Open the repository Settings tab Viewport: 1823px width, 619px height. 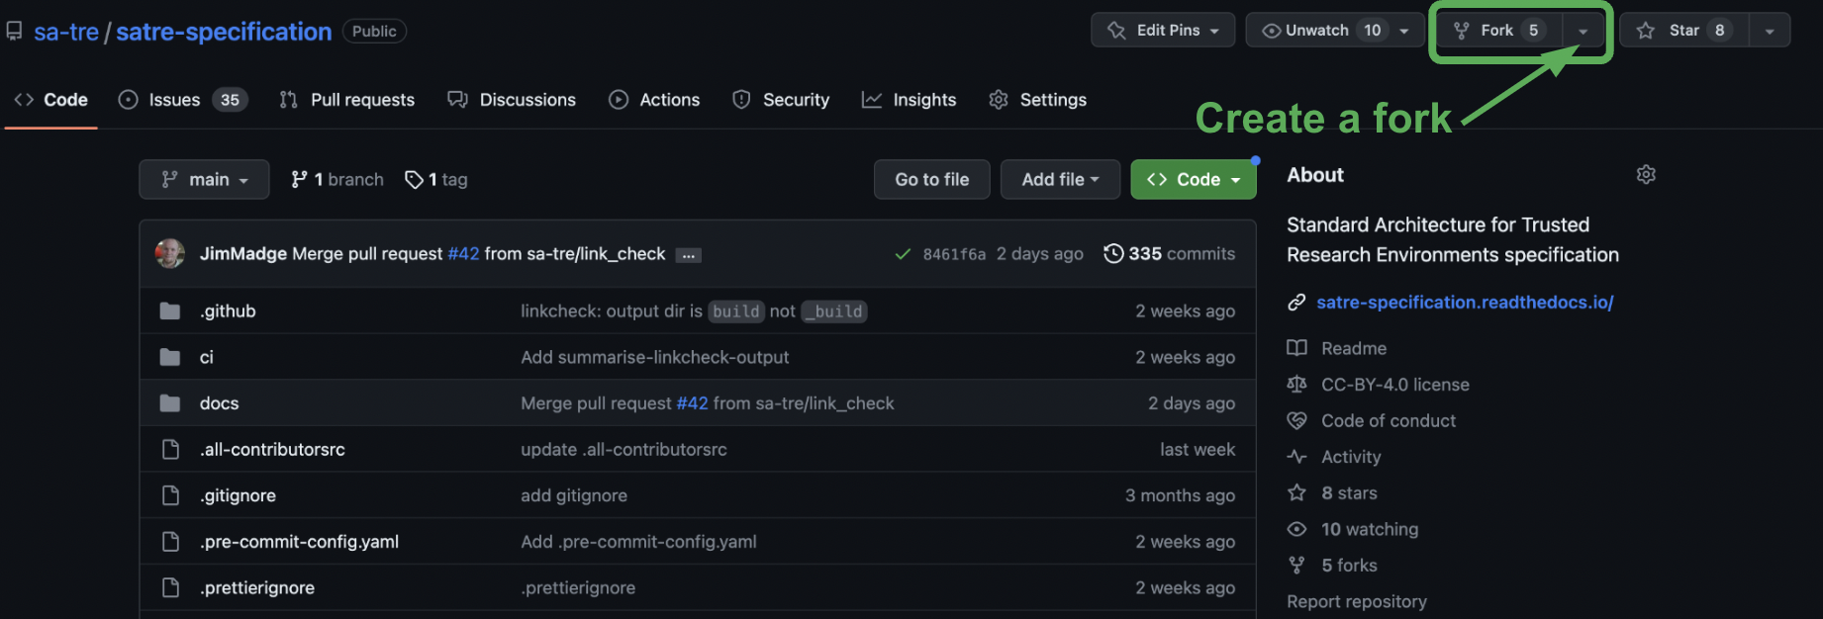point(1038,100)
